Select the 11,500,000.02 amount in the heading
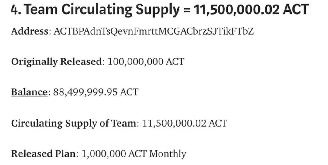This screenshot has height=165, width=328. [237, 10]
